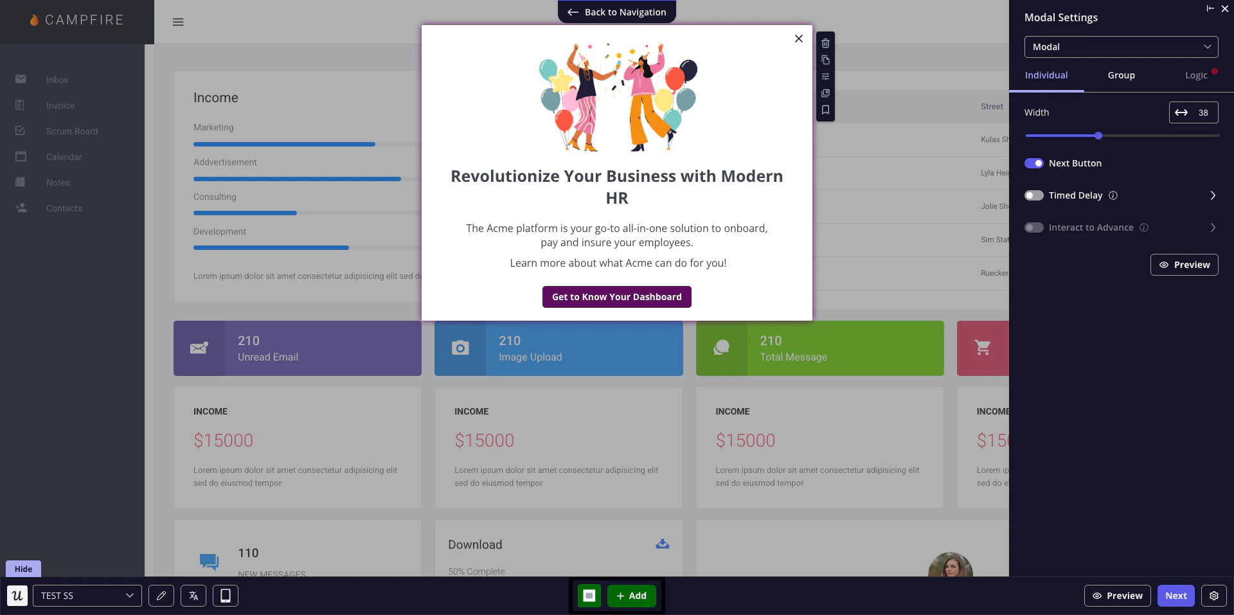
Task: Click the New Messages chat icon
Action: click(209, 562)
